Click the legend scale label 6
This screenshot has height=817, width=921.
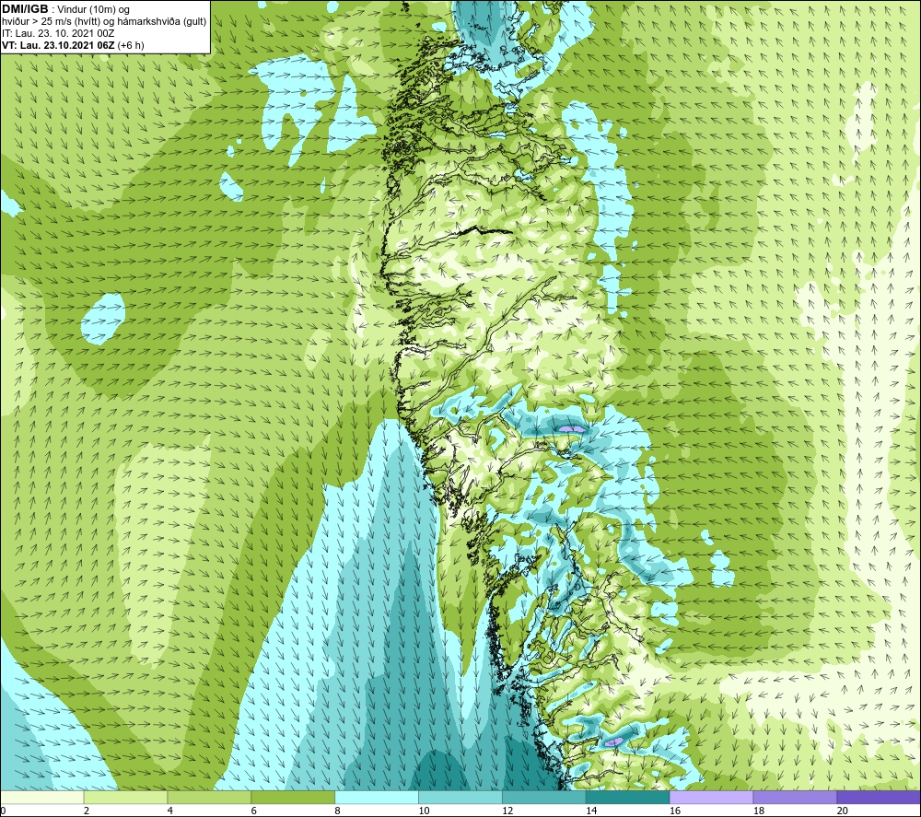point(254,811)
